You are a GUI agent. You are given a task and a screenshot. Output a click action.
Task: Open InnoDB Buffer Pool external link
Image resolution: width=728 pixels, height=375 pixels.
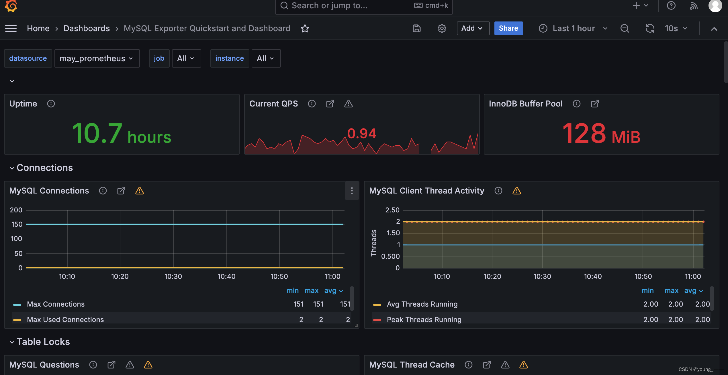595,104
